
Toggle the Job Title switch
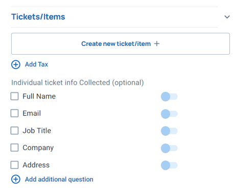pos(169,131)
